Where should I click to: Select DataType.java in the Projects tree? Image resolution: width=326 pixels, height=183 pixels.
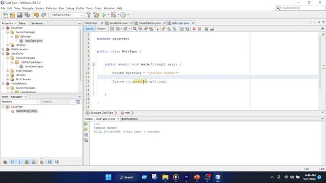tap(33, 41)
